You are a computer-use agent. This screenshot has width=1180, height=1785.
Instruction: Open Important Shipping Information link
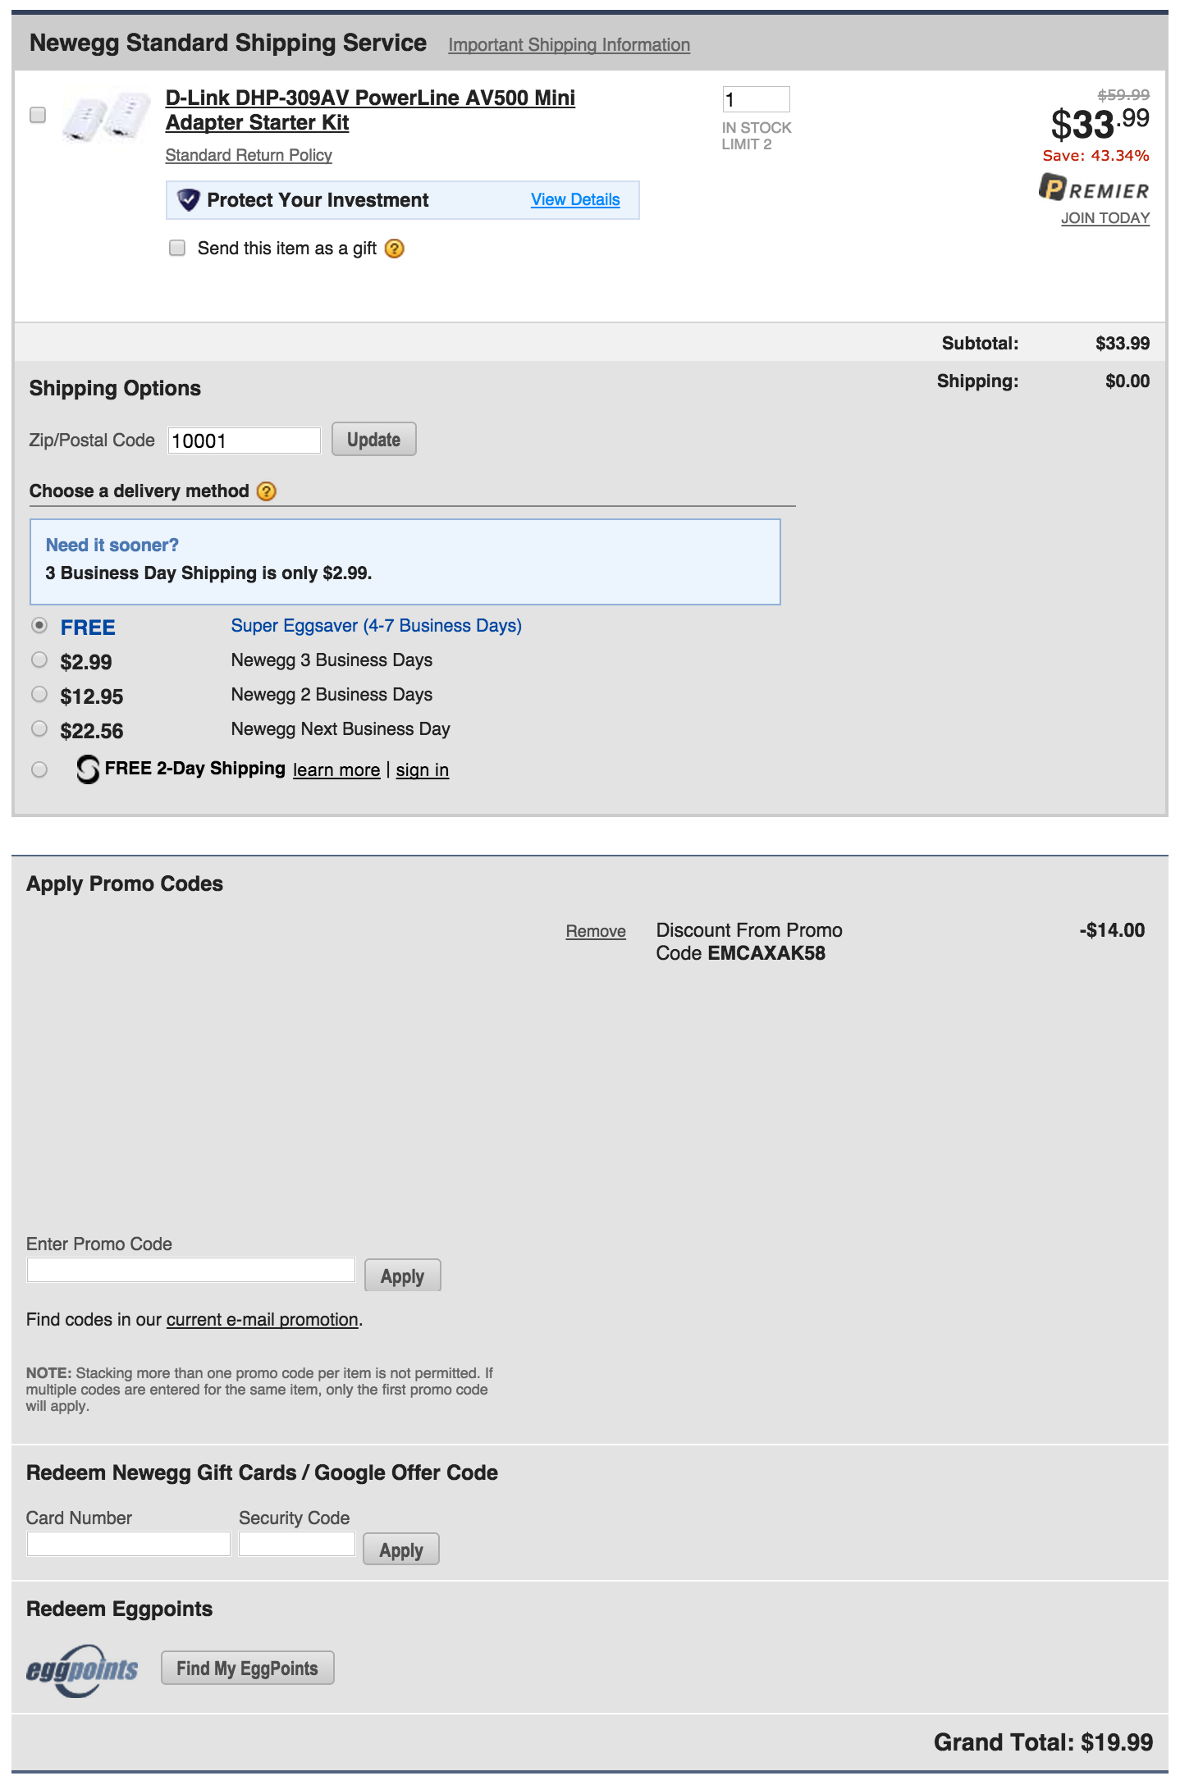pyautogui.click(x=569, y=44)
